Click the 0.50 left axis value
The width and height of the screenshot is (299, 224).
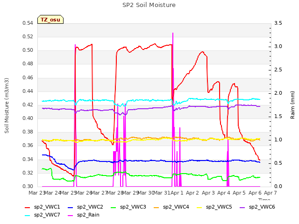point(28,50)
